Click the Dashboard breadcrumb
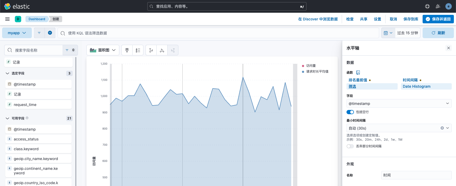 click(x=37, y=19)
